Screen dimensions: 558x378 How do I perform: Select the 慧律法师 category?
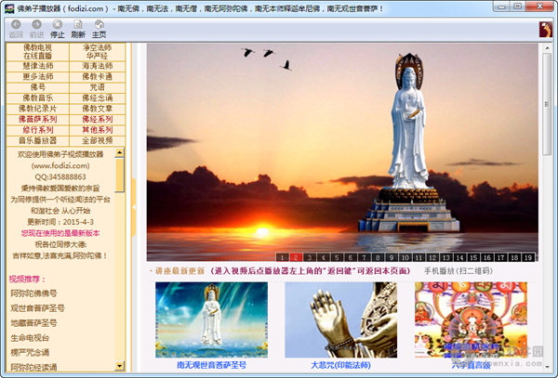click(x=38, y=66)
